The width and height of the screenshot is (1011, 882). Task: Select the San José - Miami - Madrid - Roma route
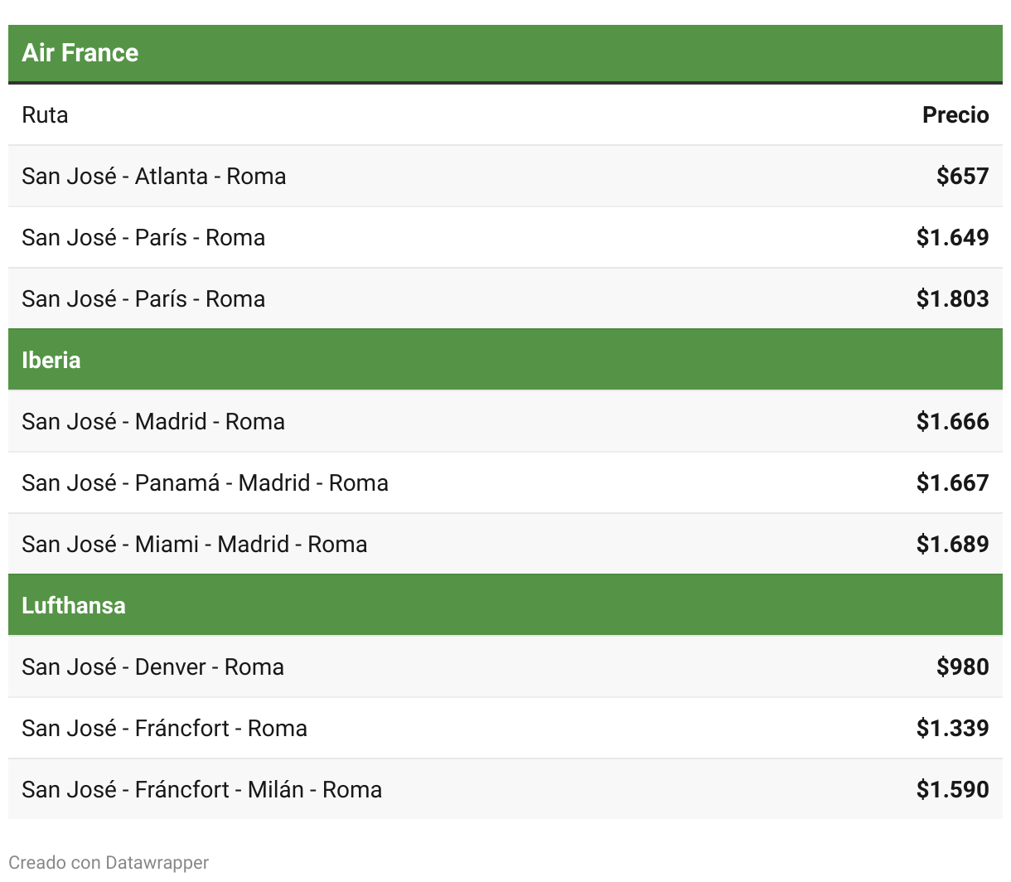click(x=195, y=544)
